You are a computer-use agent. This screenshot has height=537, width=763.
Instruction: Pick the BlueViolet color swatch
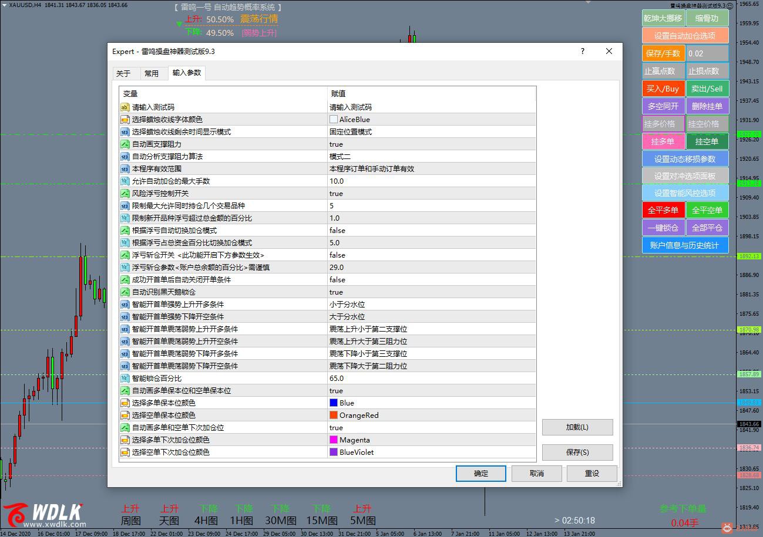(x=334, y=452)
